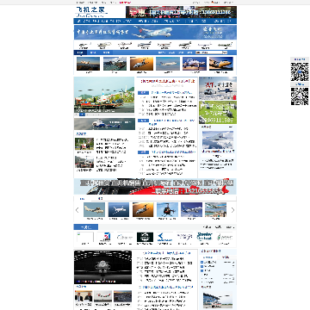Click the search input field in the blue bar

[208, 53]
